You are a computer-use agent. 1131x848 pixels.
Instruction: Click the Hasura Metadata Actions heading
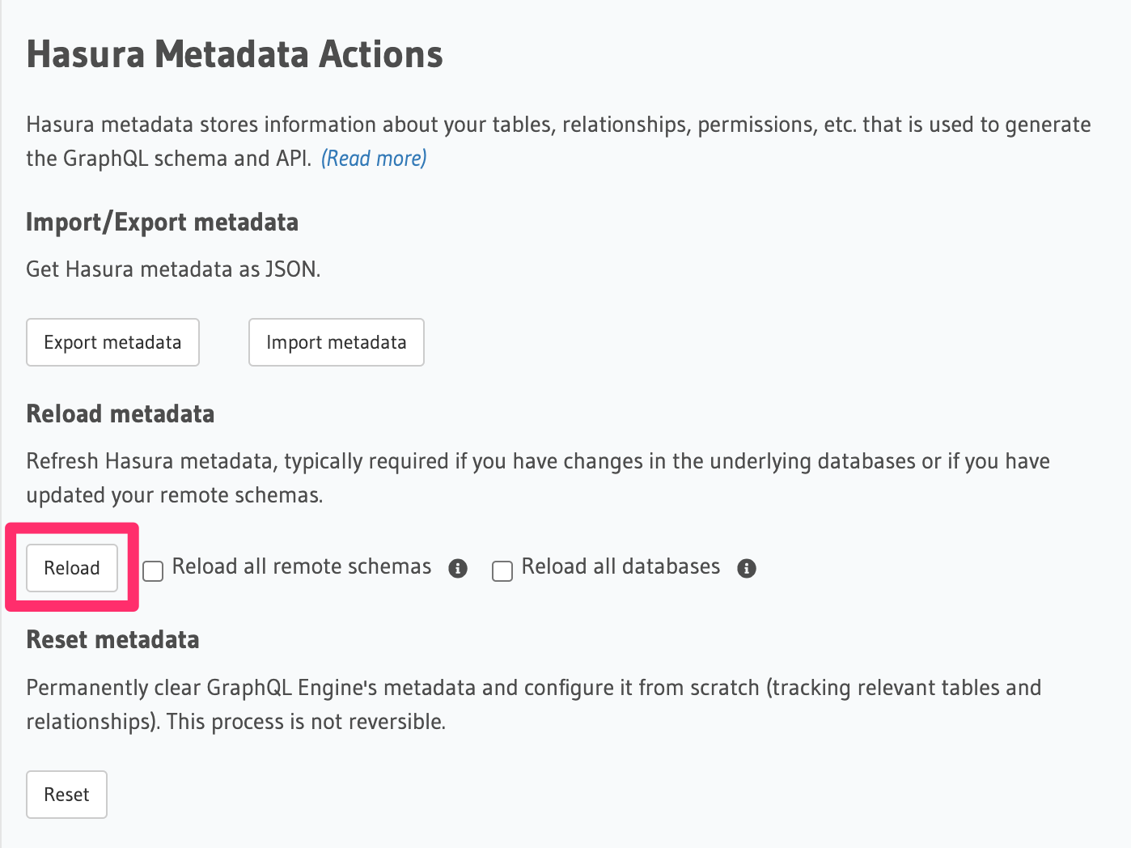coord(235,53)
